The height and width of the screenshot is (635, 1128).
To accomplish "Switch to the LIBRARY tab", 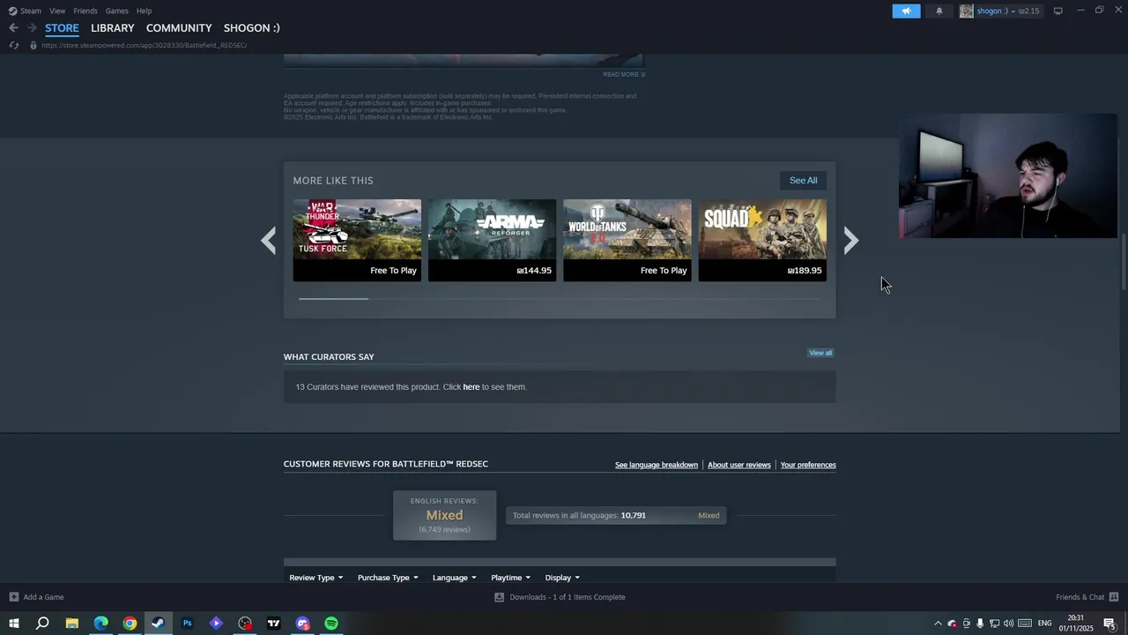I will (113, 28).
